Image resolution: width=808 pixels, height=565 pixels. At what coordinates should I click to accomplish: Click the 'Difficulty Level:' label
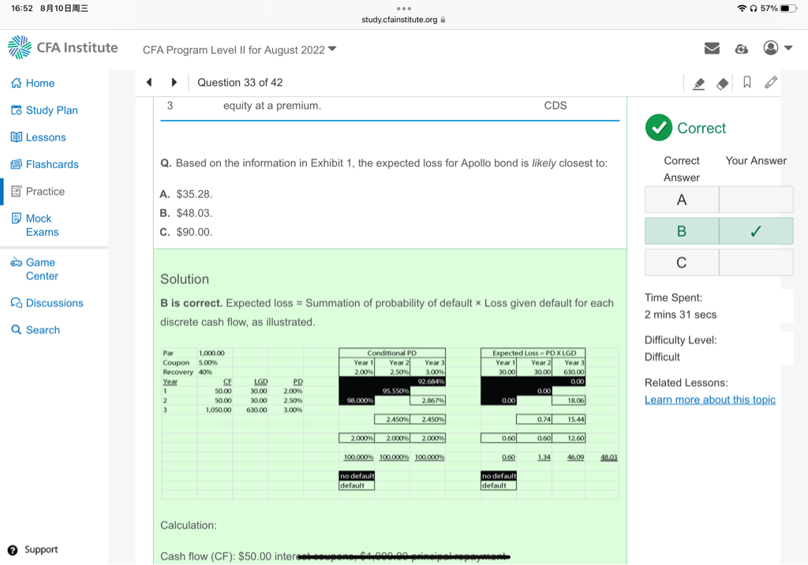(680, 340)
